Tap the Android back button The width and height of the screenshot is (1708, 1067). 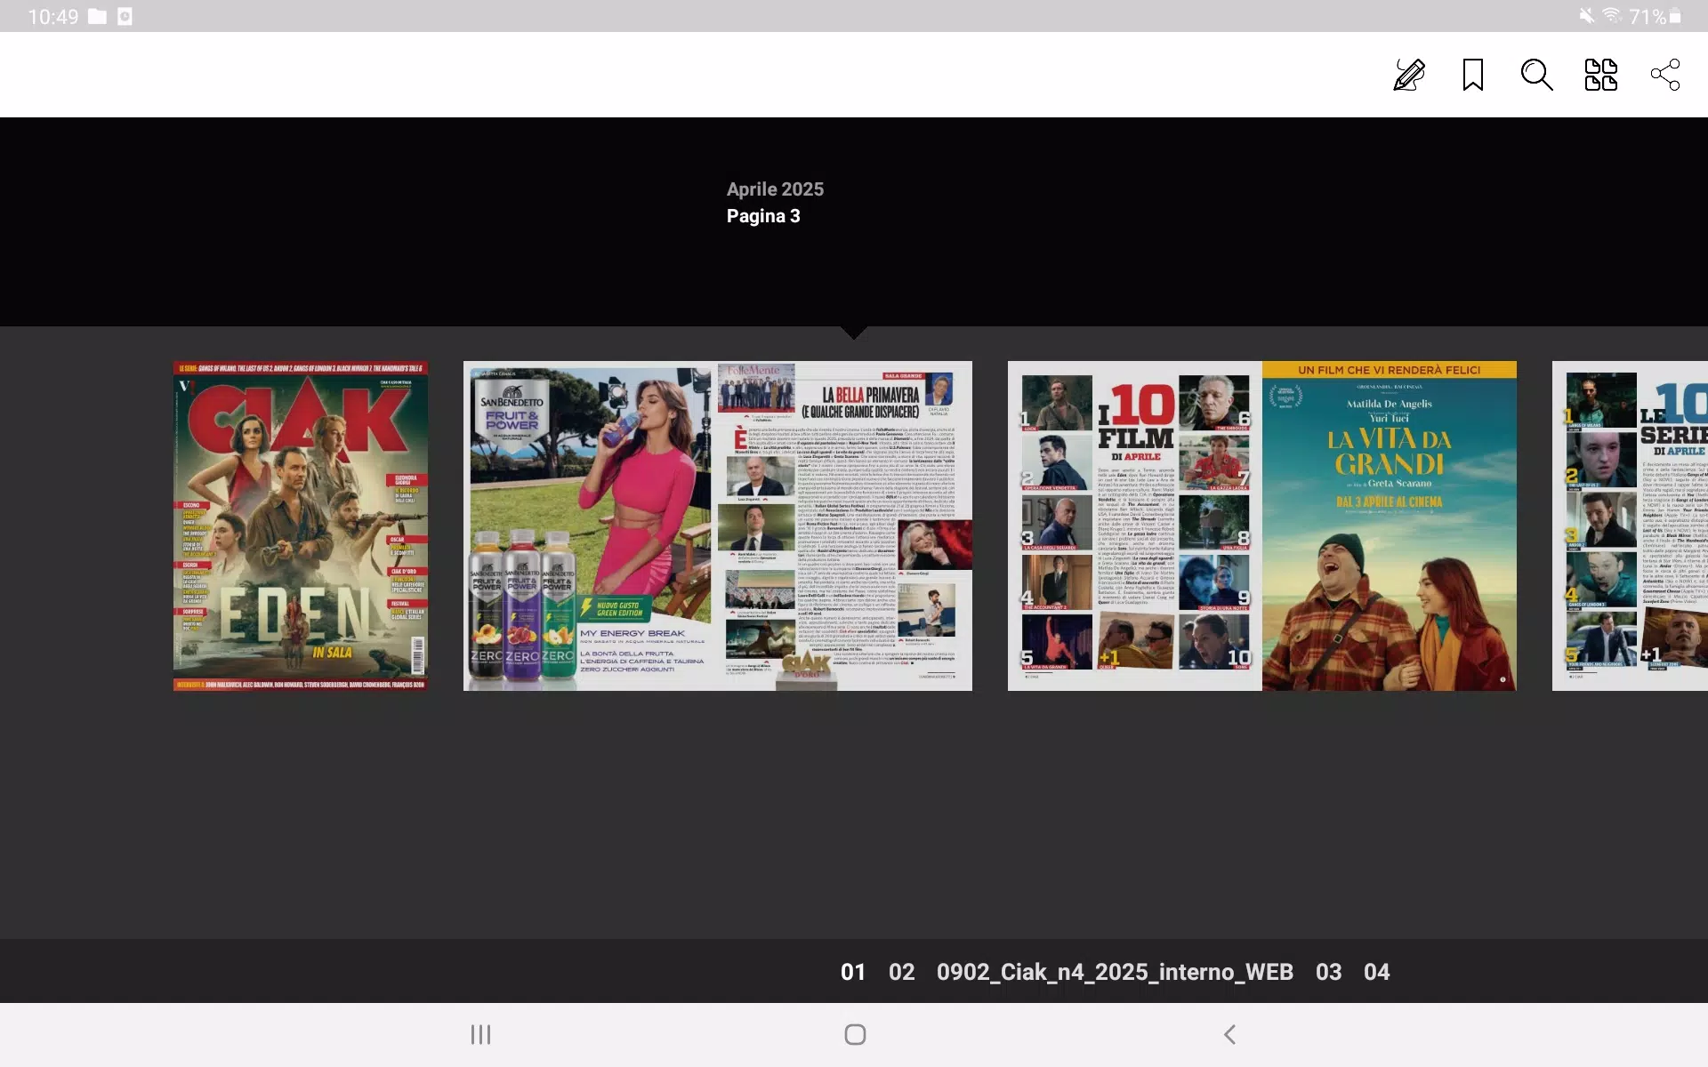coord(1229,1034)
